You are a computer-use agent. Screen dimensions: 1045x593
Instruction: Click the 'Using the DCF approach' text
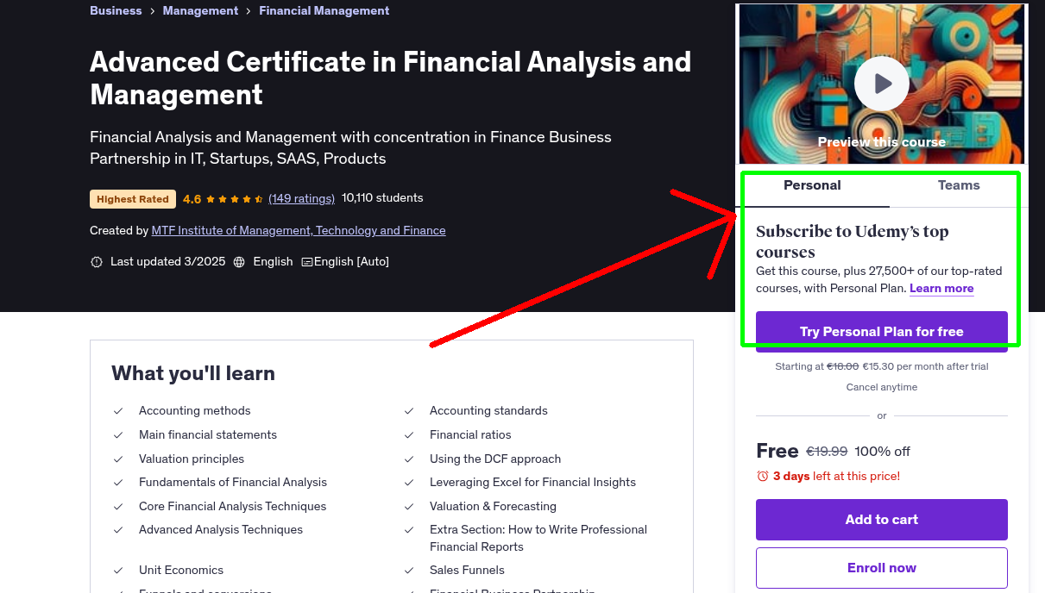pyautogui.click(x=495, y=459)
